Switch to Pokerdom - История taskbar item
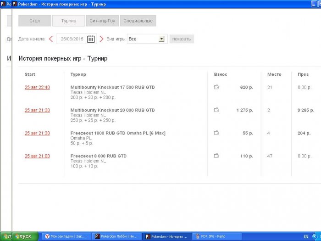 [166, 236]
